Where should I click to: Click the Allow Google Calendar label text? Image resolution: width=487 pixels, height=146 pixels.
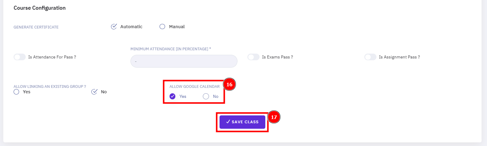[x=195, y=86]
